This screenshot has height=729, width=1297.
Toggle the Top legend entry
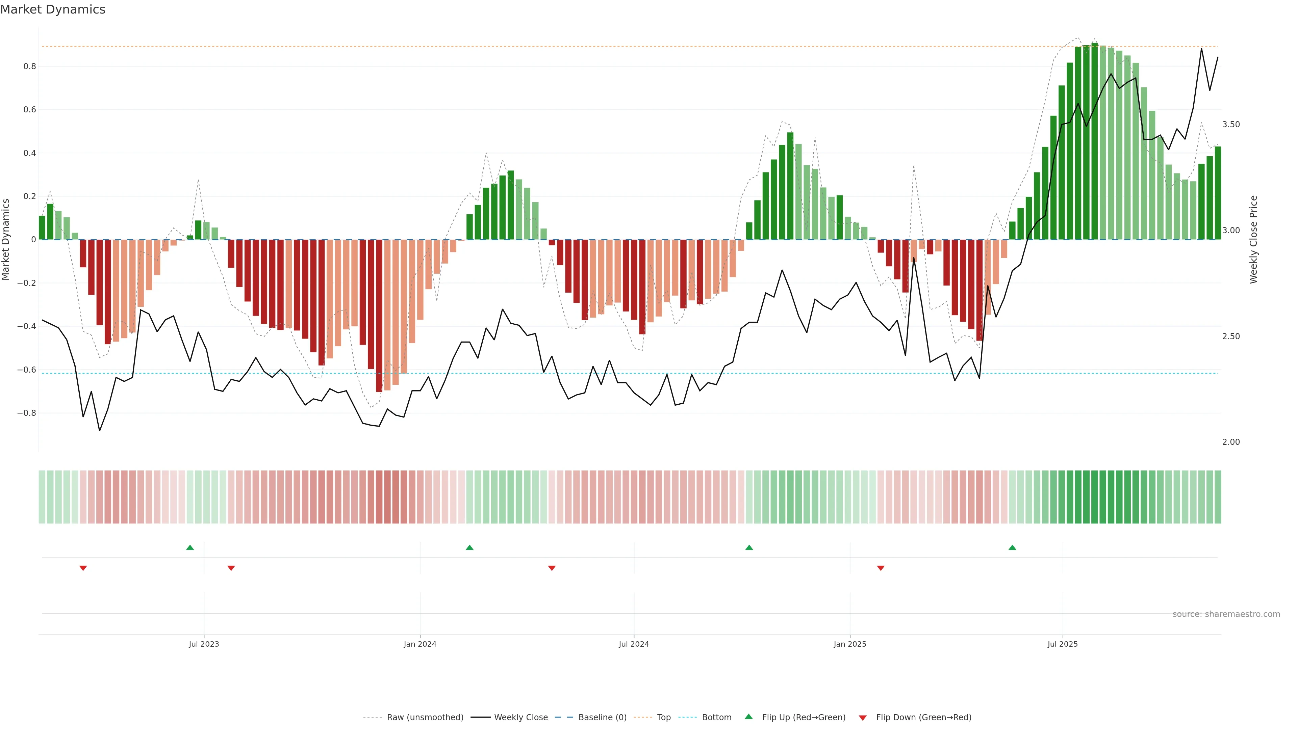(x=664, y=718)
